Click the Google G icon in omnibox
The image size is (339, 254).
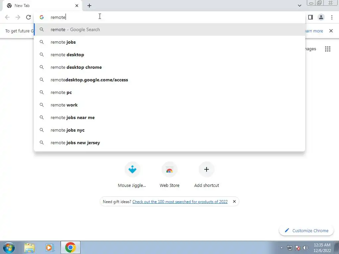(42, 17)
